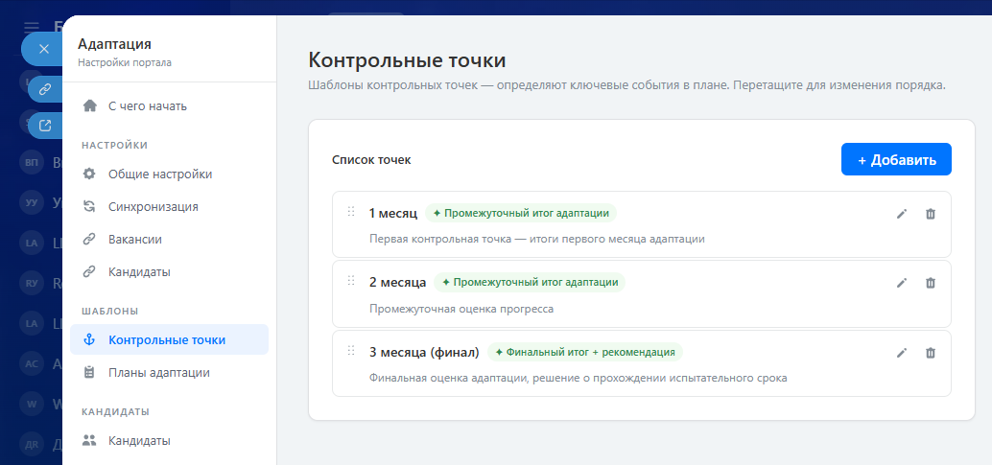This screenshot has width=992, height=465.
Task: Click drag handle of 2 месяца row
Action: (351, 280)
